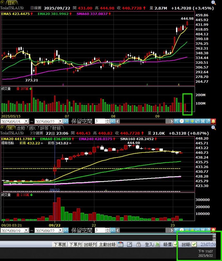222x261 pixels.
Task: Click the clock icon in daily chart toolbar
Action: click(182, 121)
